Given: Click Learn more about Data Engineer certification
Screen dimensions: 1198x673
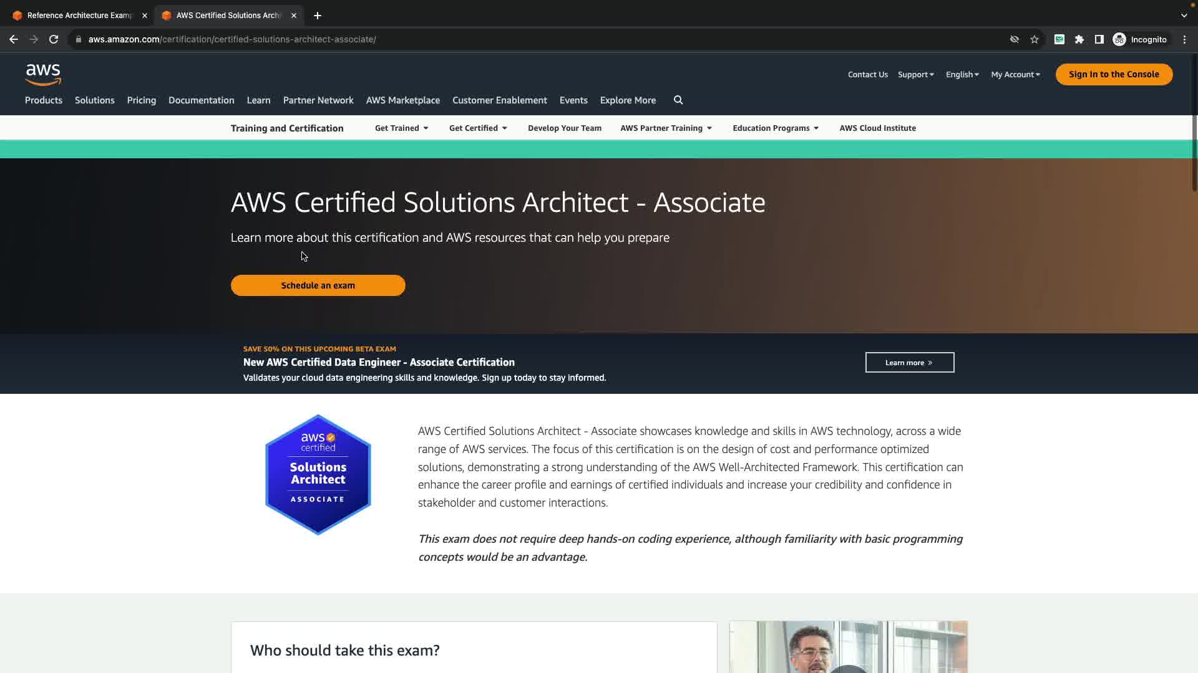Looking at the screenshot, I should [909, 363].
